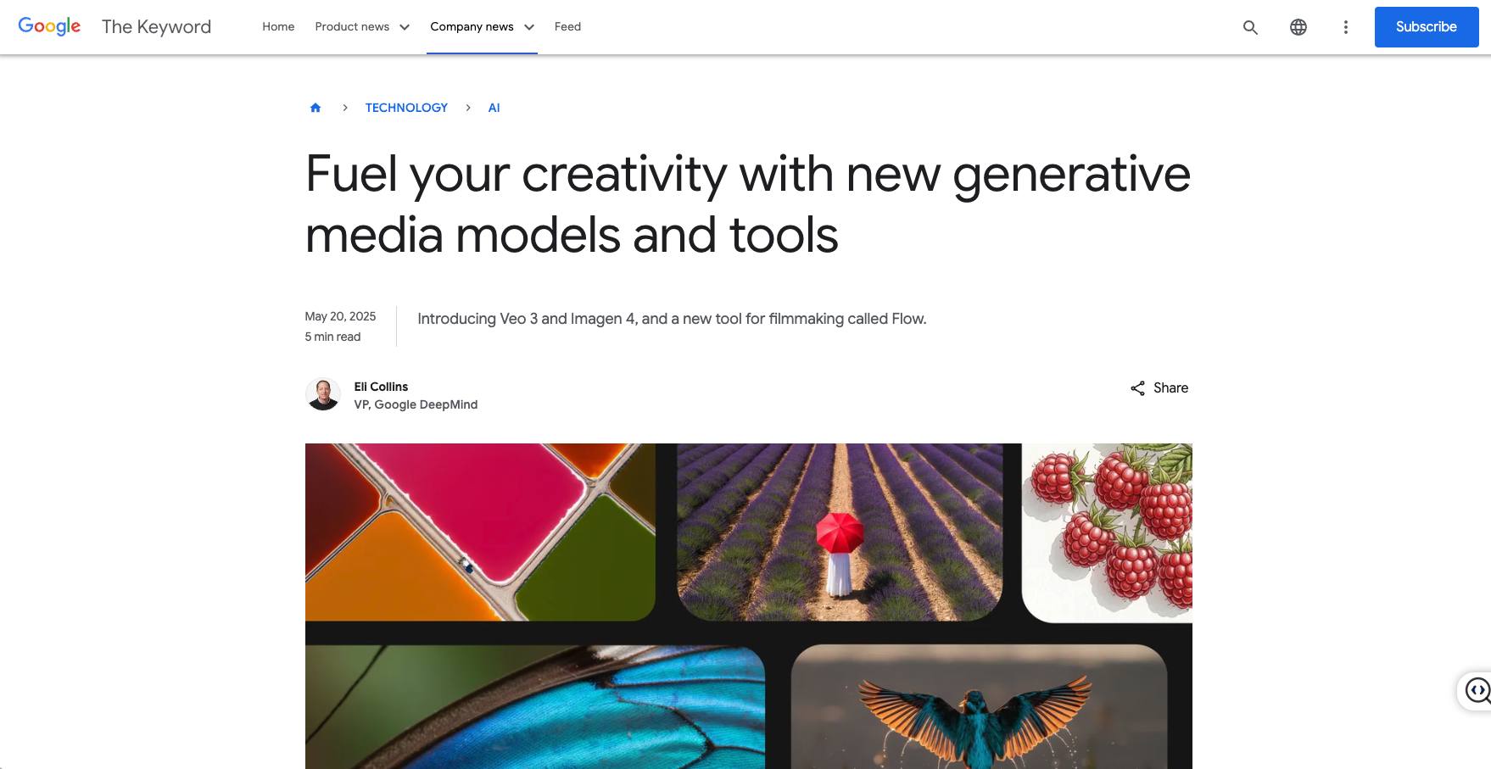Click the share icon beside Share

[x=1138, y=388]
